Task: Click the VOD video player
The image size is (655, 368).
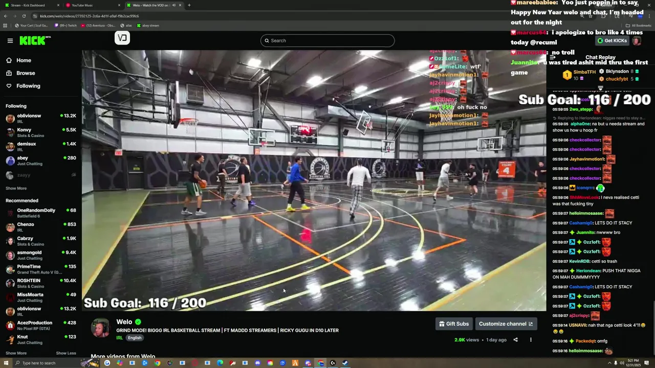Action: [314, 180]
